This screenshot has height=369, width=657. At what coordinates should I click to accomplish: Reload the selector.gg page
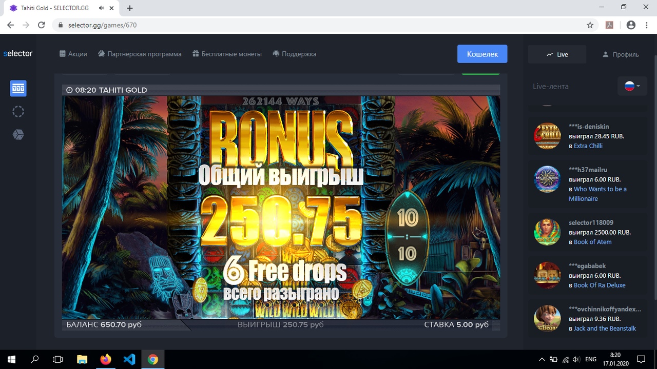(x=42, y=25)
